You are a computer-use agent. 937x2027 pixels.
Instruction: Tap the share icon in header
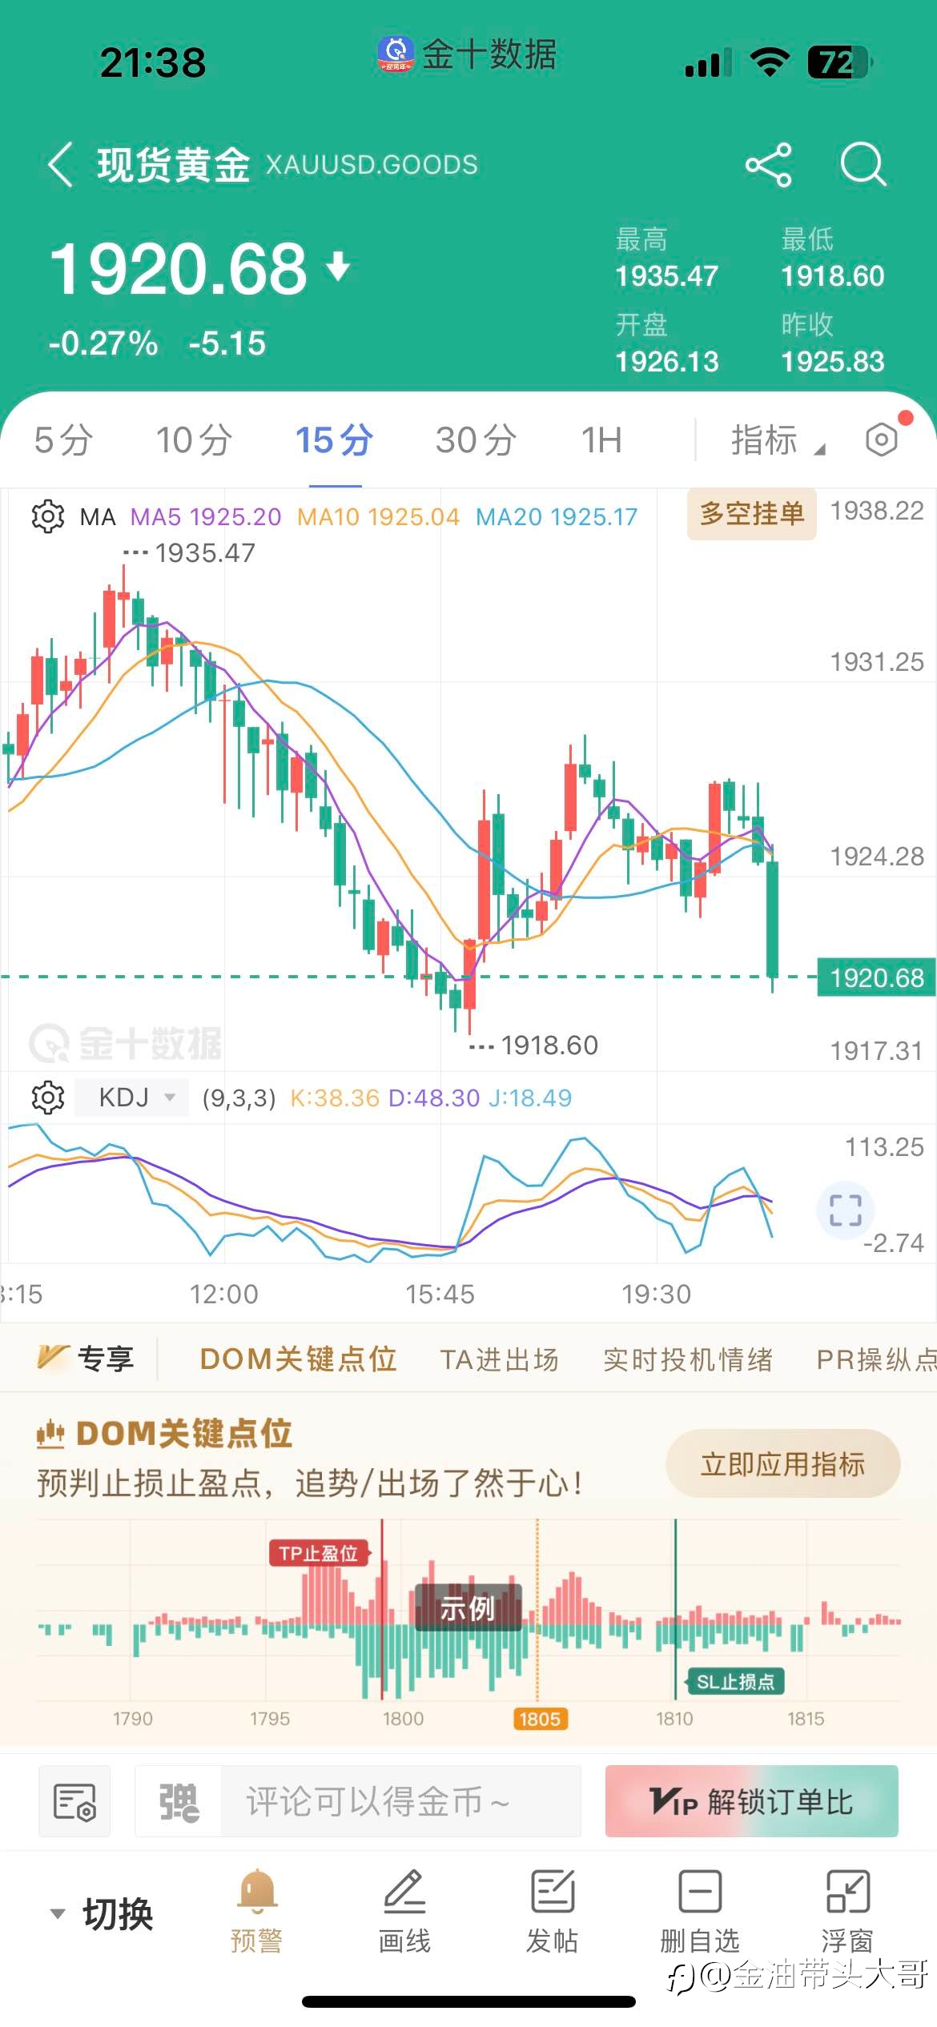pos(768,165)
